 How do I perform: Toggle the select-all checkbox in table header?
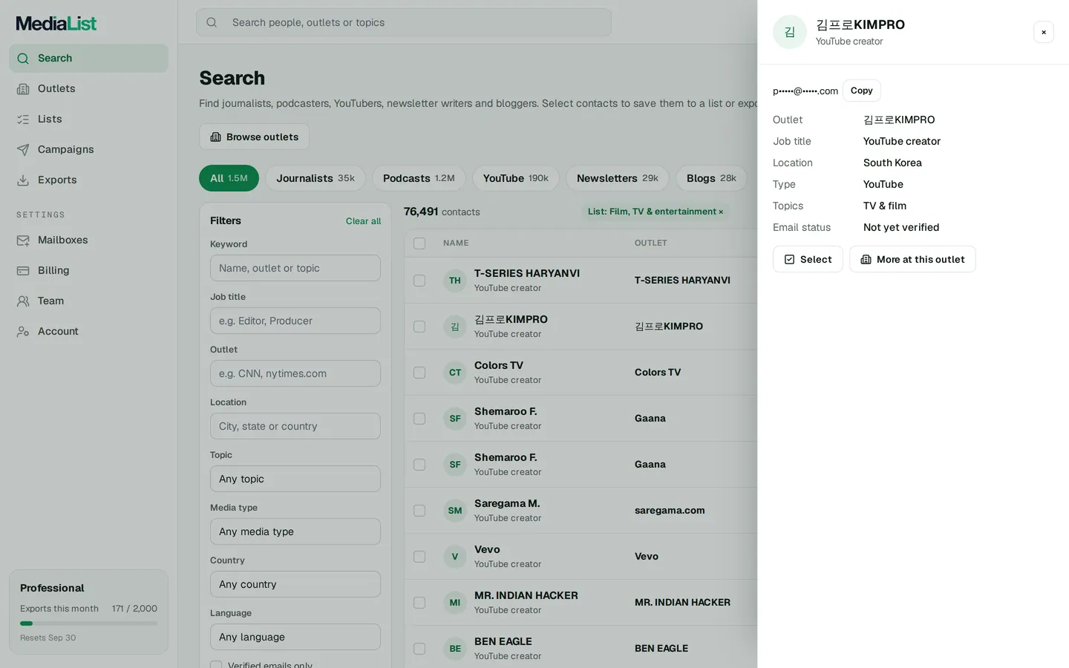pyautogui.click(x=419, y=243)
